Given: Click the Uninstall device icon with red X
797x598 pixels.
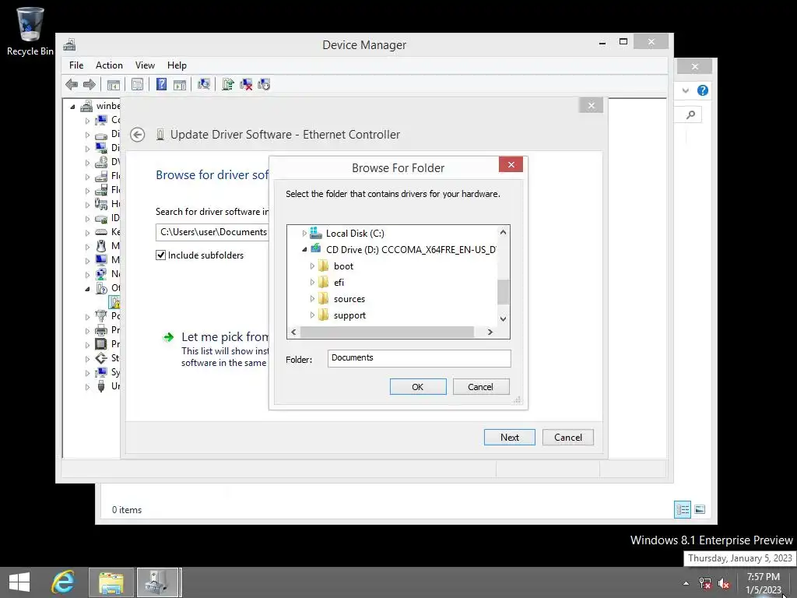Looking at the screenshot, I should (x=246, y=84).
